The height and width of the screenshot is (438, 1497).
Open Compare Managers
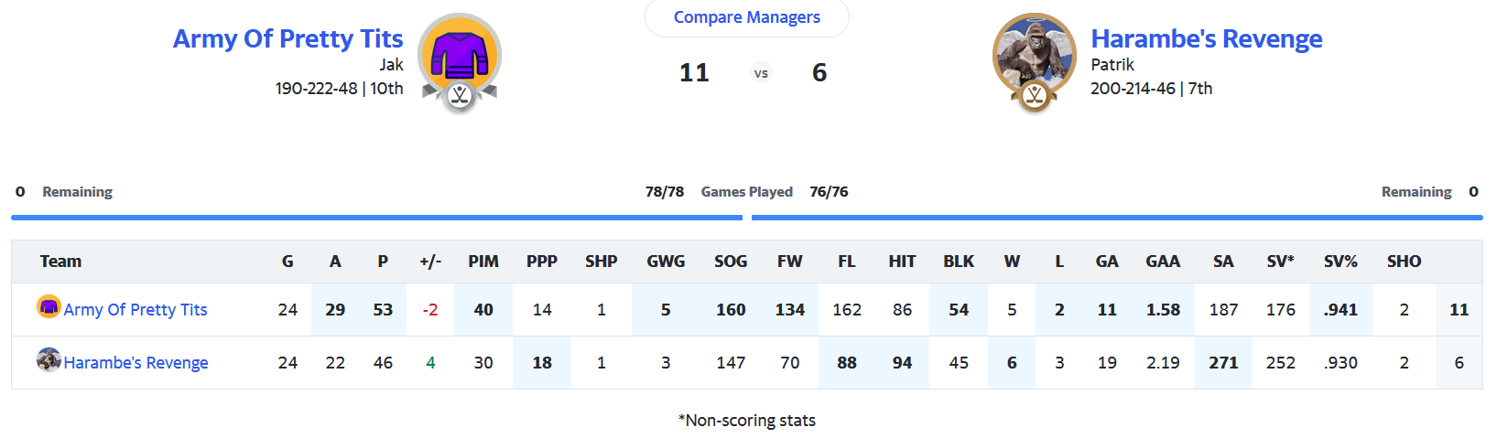click(x=746, y=17)
